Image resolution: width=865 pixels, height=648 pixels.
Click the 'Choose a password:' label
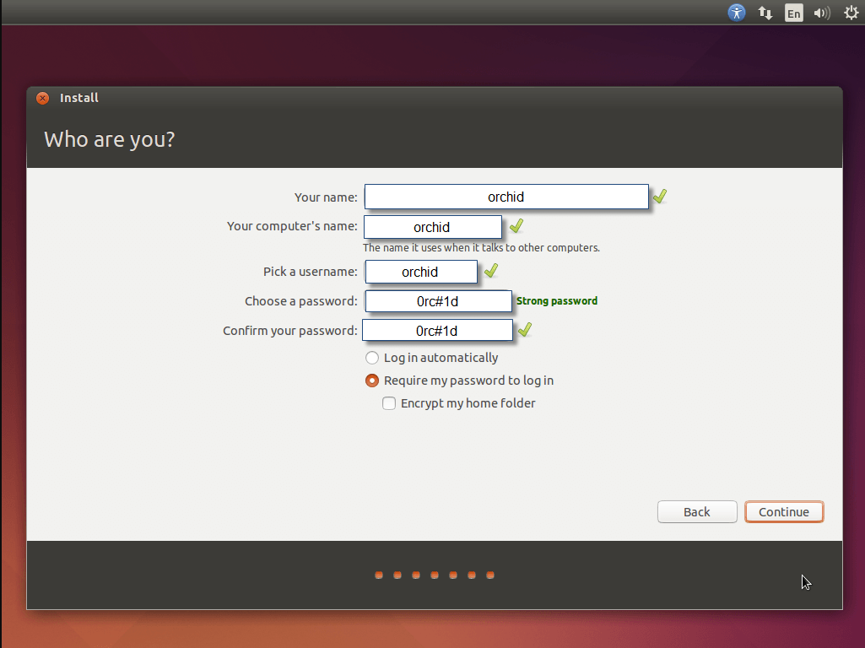click(300, 301)
